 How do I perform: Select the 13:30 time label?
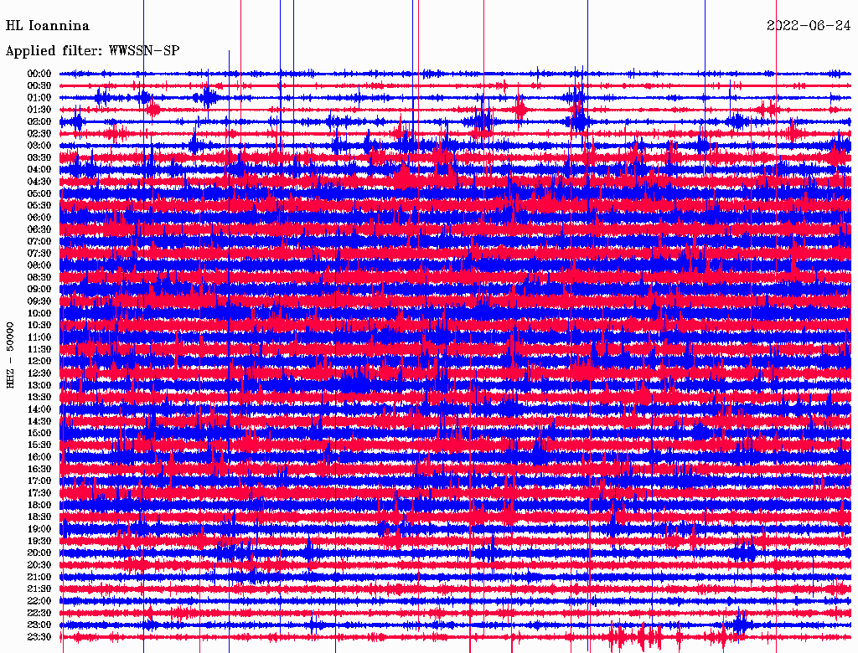(x=39, y=398)
